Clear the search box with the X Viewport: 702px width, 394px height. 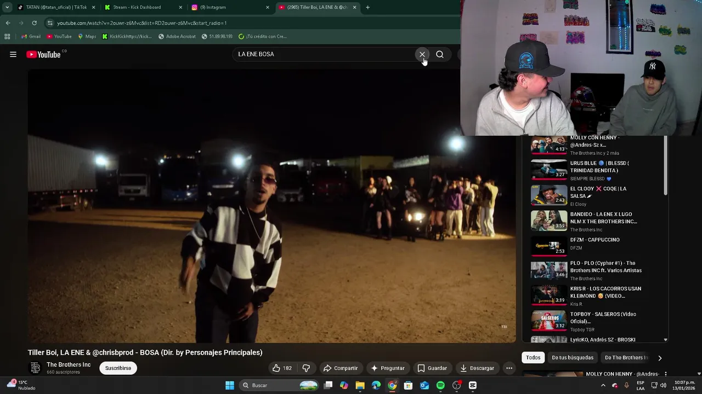[x=422, y=54]
